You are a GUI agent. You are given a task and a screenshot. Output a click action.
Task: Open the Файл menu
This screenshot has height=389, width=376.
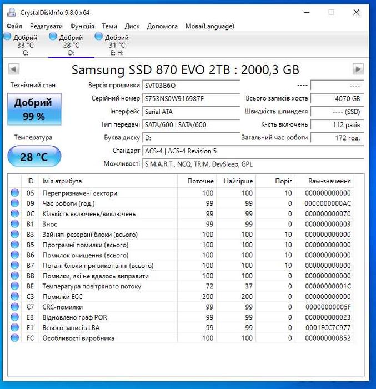[14, 26]
